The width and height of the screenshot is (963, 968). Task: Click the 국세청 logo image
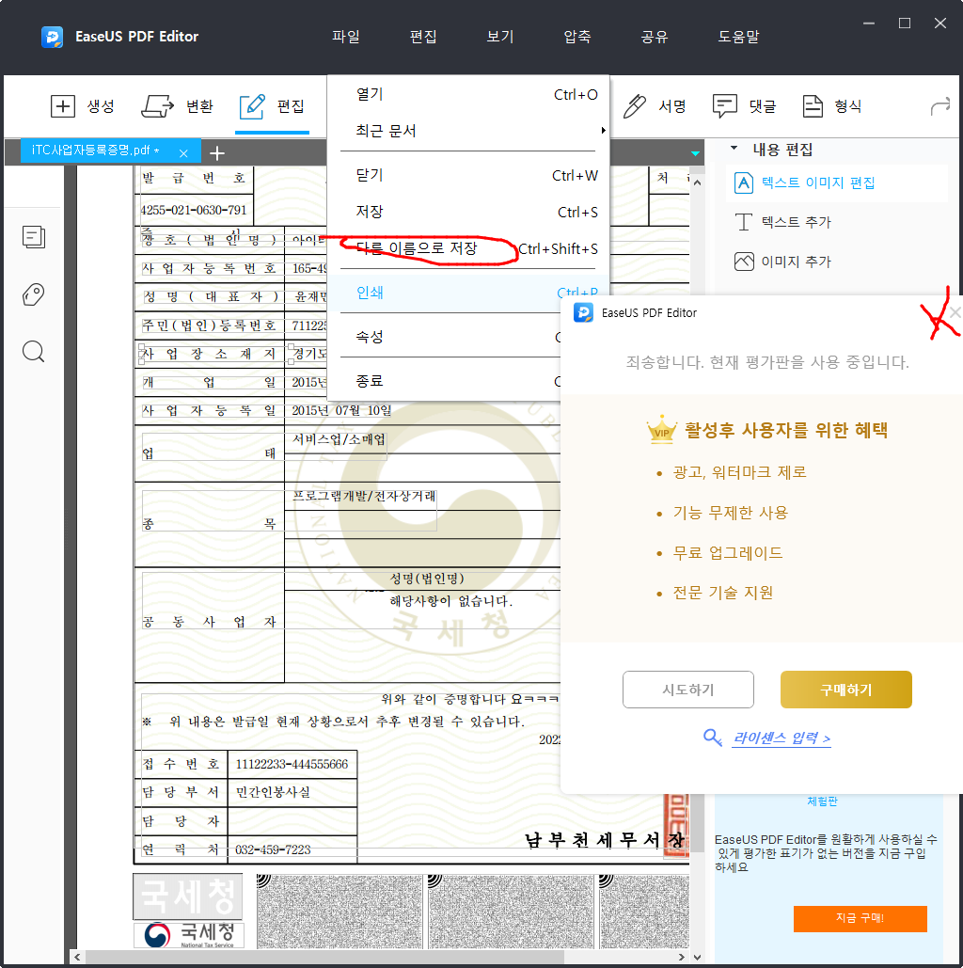coord(189,934)
